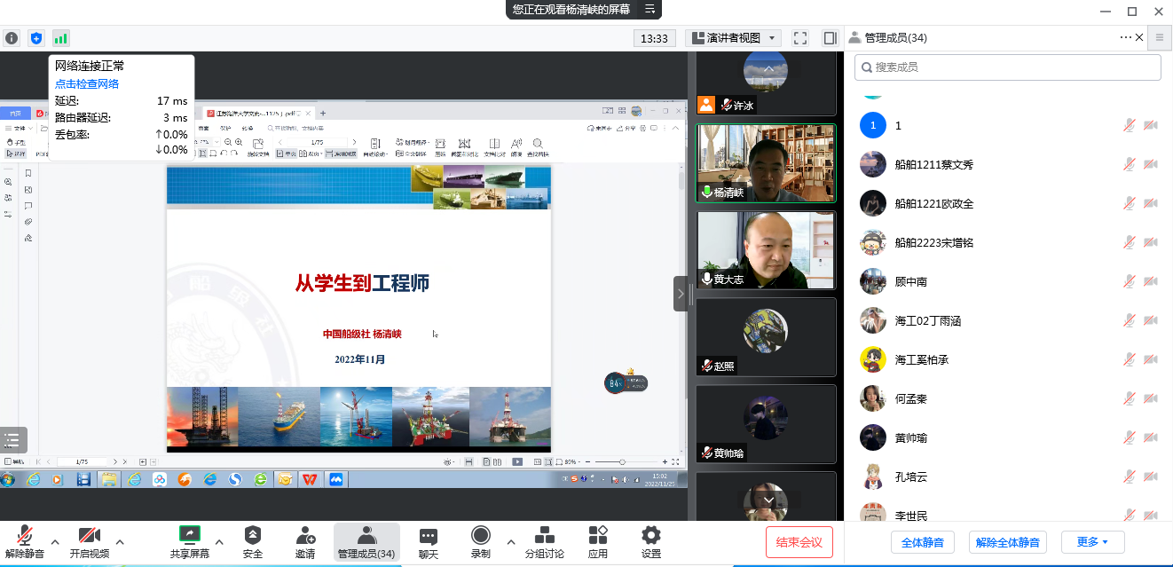Start recording with 录制 icon
Viewport: 1173px width, 567px height.
pos(480,536)
